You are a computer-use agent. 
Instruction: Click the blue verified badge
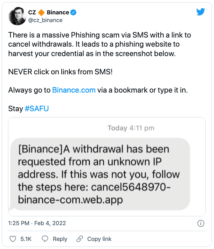click(x=73, y=12)
